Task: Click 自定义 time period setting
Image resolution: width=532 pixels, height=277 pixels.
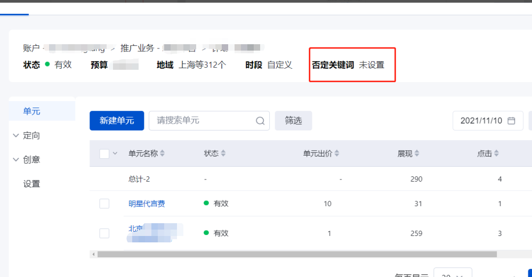Action: [279, 65]
